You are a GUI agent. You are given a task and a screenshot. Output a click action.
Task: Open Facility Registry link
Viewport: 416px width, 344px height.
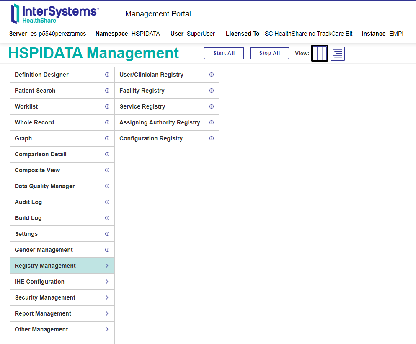[167, 91]
